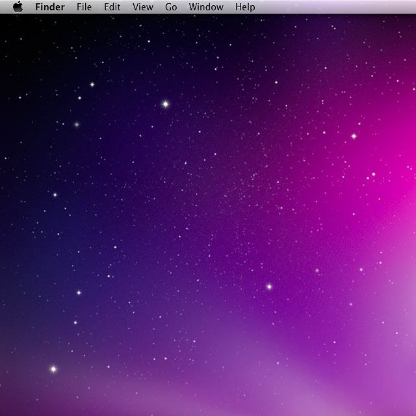This screenshot has height=416, width=416.
Task: Click empty menu bar area right of Help
Action: [338, 7]
